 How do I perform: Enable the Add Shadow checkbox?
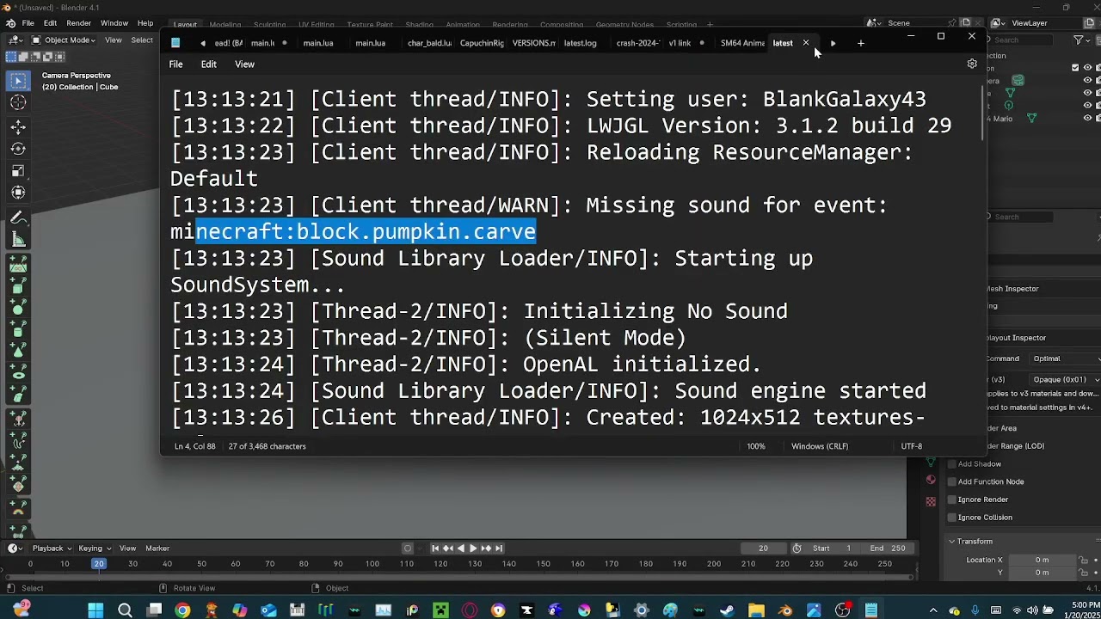pyautogui.click(x=952, y=464)
